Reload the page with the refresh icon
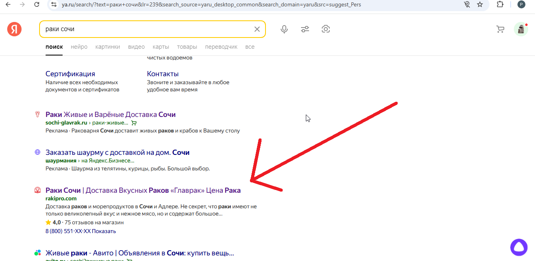The height and width of the screenshot is (261, 535). (x=37, y=5)
